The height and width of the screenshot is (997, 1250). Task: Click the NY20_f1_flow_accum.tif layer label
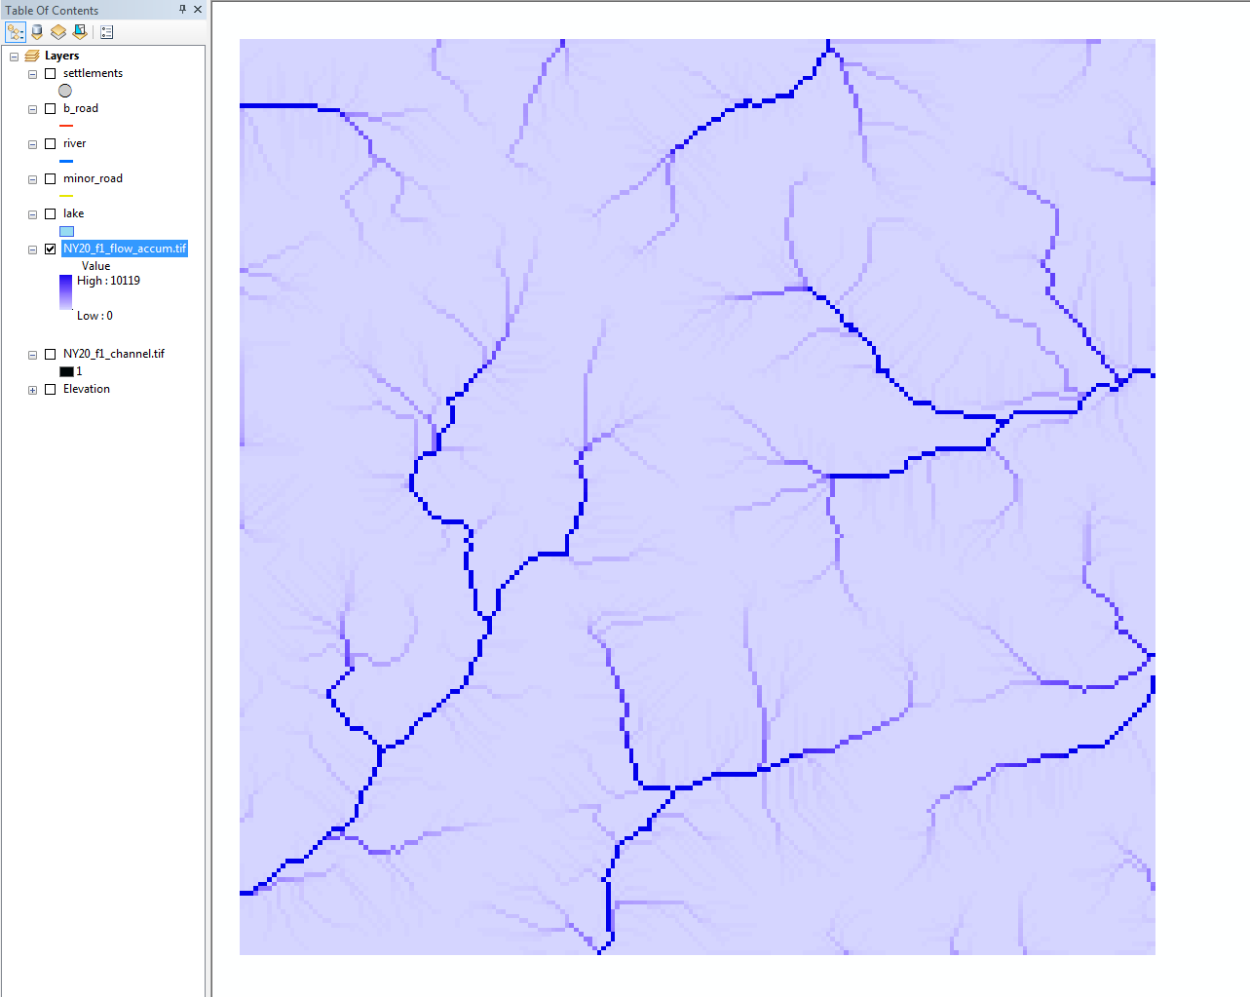coord(125,249)
